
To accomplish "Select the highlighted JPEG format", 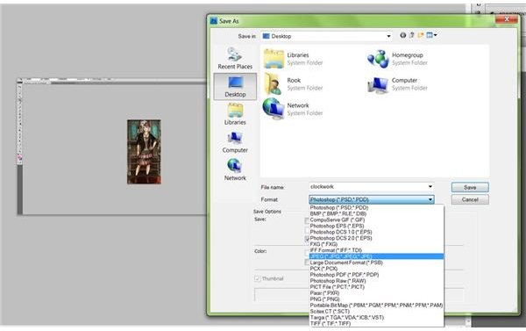I will click(x=376, y=256).
